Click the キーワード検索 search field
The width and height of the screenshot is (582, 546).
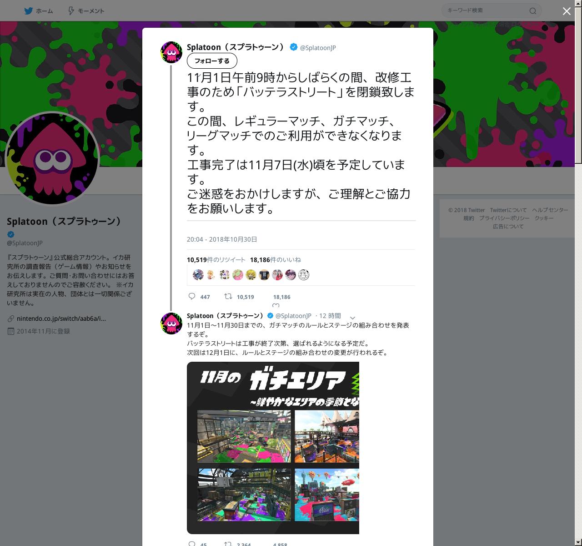point(487,10)
